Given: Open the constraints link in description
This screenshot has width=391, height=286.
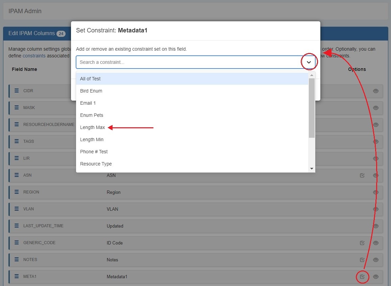Looking at the screenshot, I should tap(34, 56).
